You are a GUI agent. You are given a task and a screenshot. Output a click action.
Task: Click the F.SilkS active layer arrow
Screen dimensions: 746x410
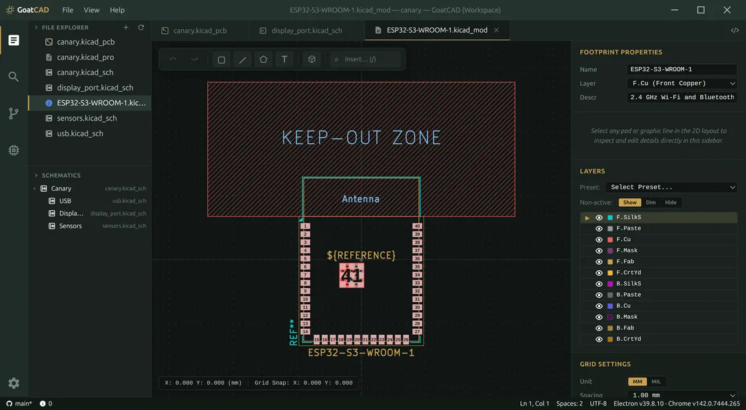(587, 218)
